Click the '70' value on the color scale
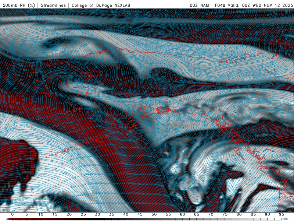This screenshot has width=294, height=221. pos(211,214)
